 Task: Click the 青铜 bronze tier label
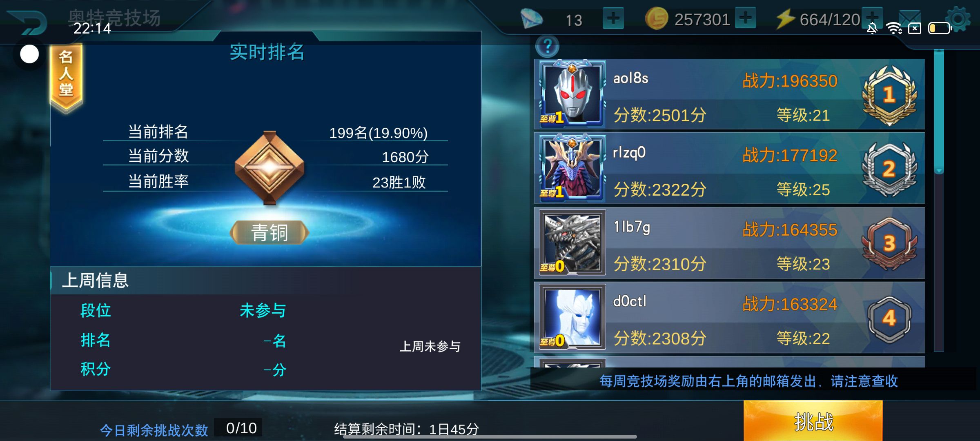tap(269, 232)
